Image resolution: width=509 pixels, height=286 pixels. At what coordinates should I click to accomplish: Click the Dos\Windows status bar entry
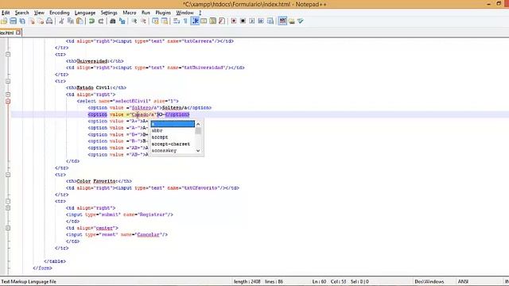pyautogui.click(x=429, y=281)
